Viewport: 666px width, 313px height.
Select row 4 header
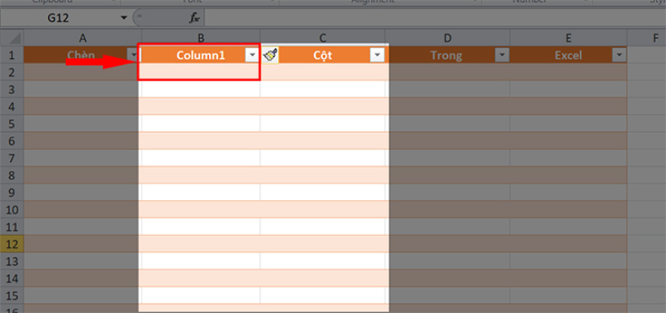point(12,106)
